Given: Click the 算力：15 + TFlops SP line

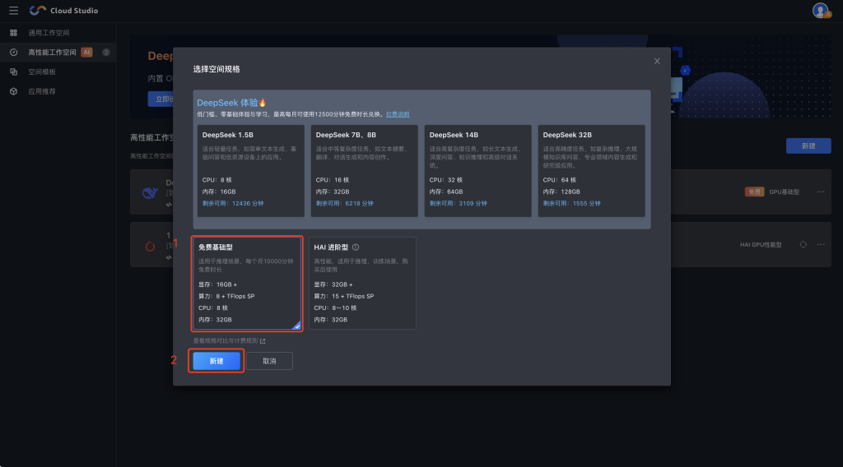Looking at the screenshot, I should (x=343, y=296).
